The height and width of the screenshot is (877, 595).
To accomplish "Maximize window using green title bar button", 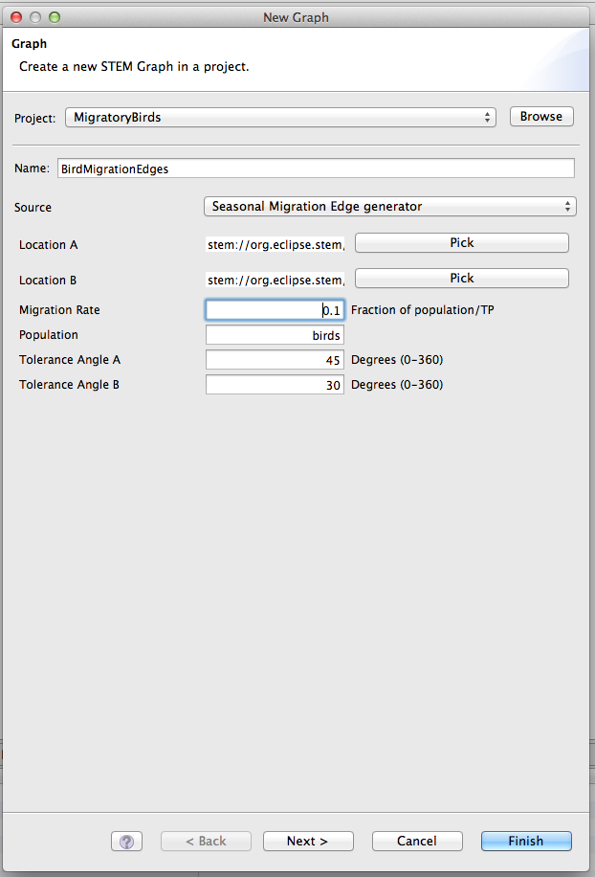I will tap(55, 17).
